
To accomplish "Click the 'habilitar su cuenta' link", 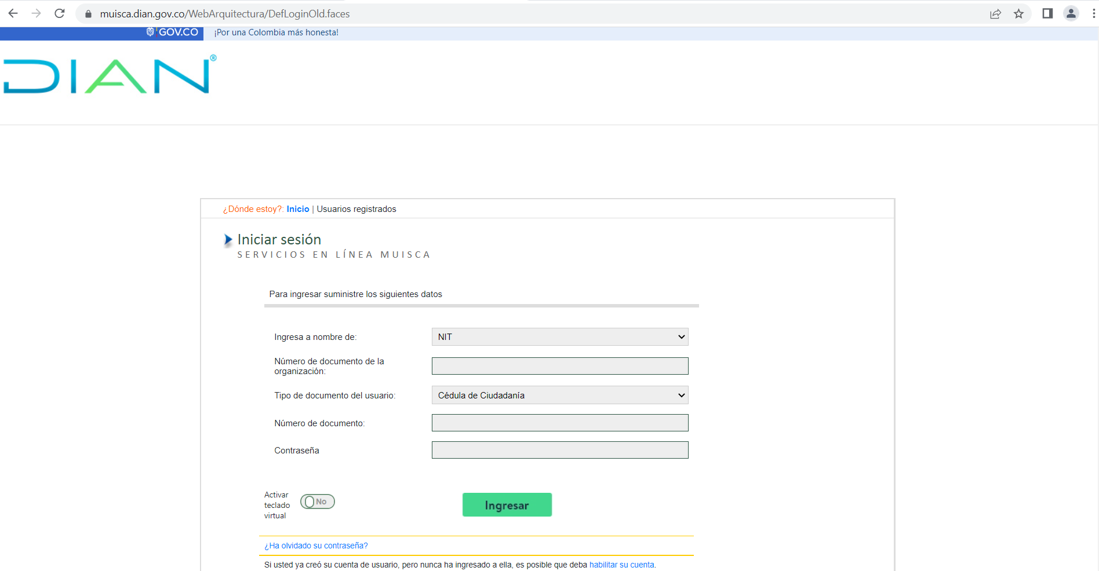I will [x=621, y=565].
